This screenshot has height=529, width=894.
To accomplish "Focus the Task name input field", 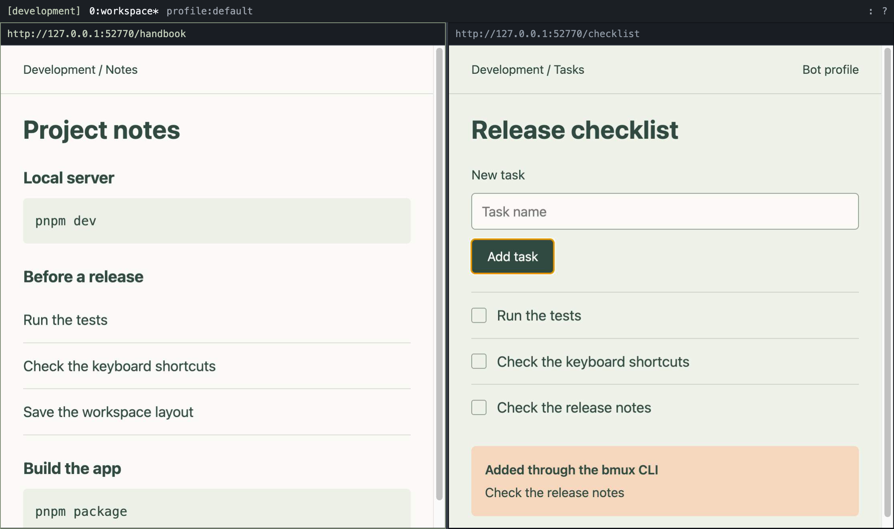I will point(665,211).
